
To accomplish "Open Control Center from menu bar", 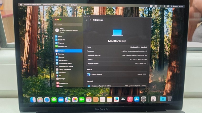I will point(168,6).
